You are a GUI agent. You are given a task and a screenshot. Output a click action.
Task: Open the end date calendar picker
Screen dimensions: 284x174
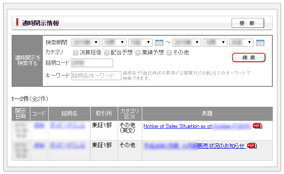(260, 42)
